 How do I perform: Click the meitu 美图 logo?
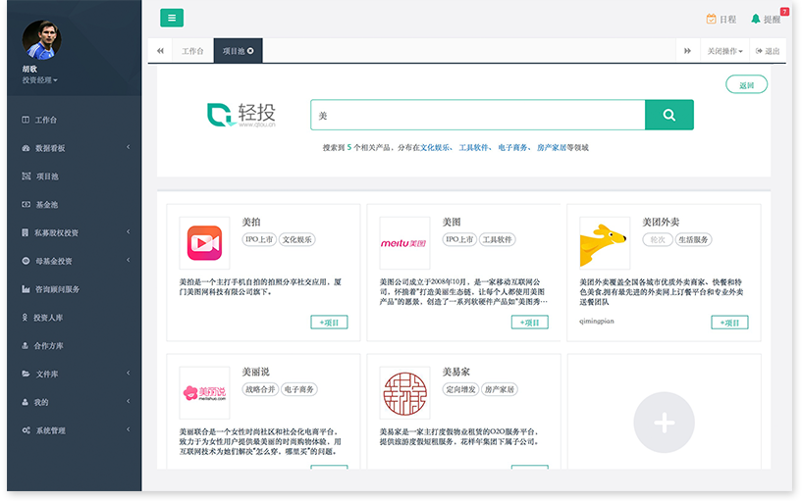pos(404,243)
